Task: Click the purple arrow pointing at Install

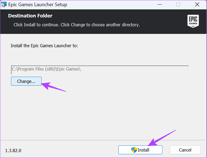Action: pos(162,138)
